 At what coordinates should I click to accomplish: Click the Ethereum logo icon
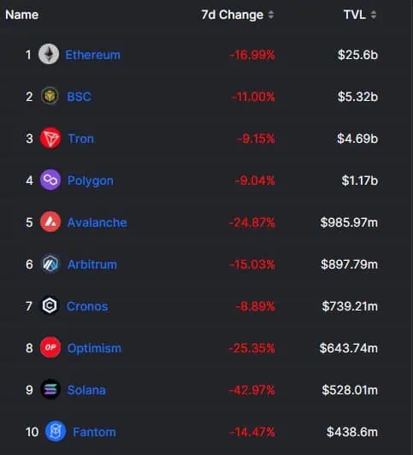pyautogui.click(x=49, y=54)
